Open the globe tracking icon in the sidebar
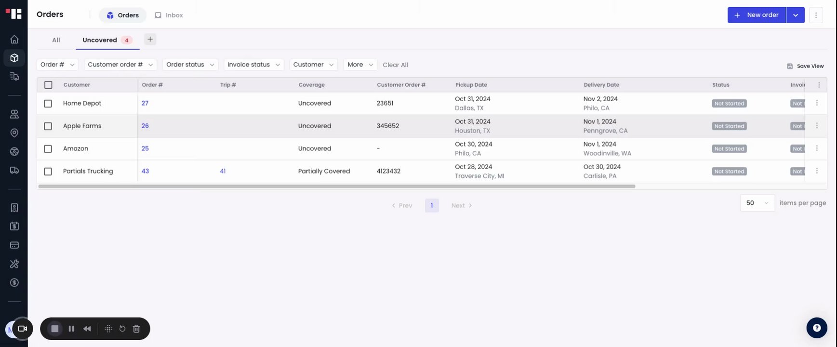The image size is (837, 347). [14, 152]
